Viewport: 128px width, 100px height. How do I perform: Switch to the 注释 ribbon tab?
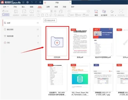point(48,7)
